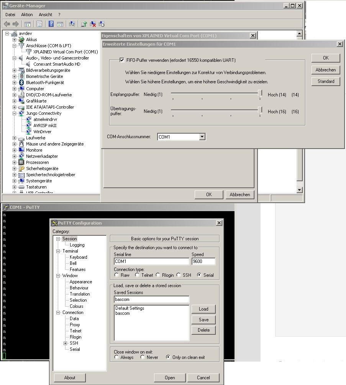Click the scan for hardware changes icon
The height and width of the screenshot is (385, 346).
[72, 24]
